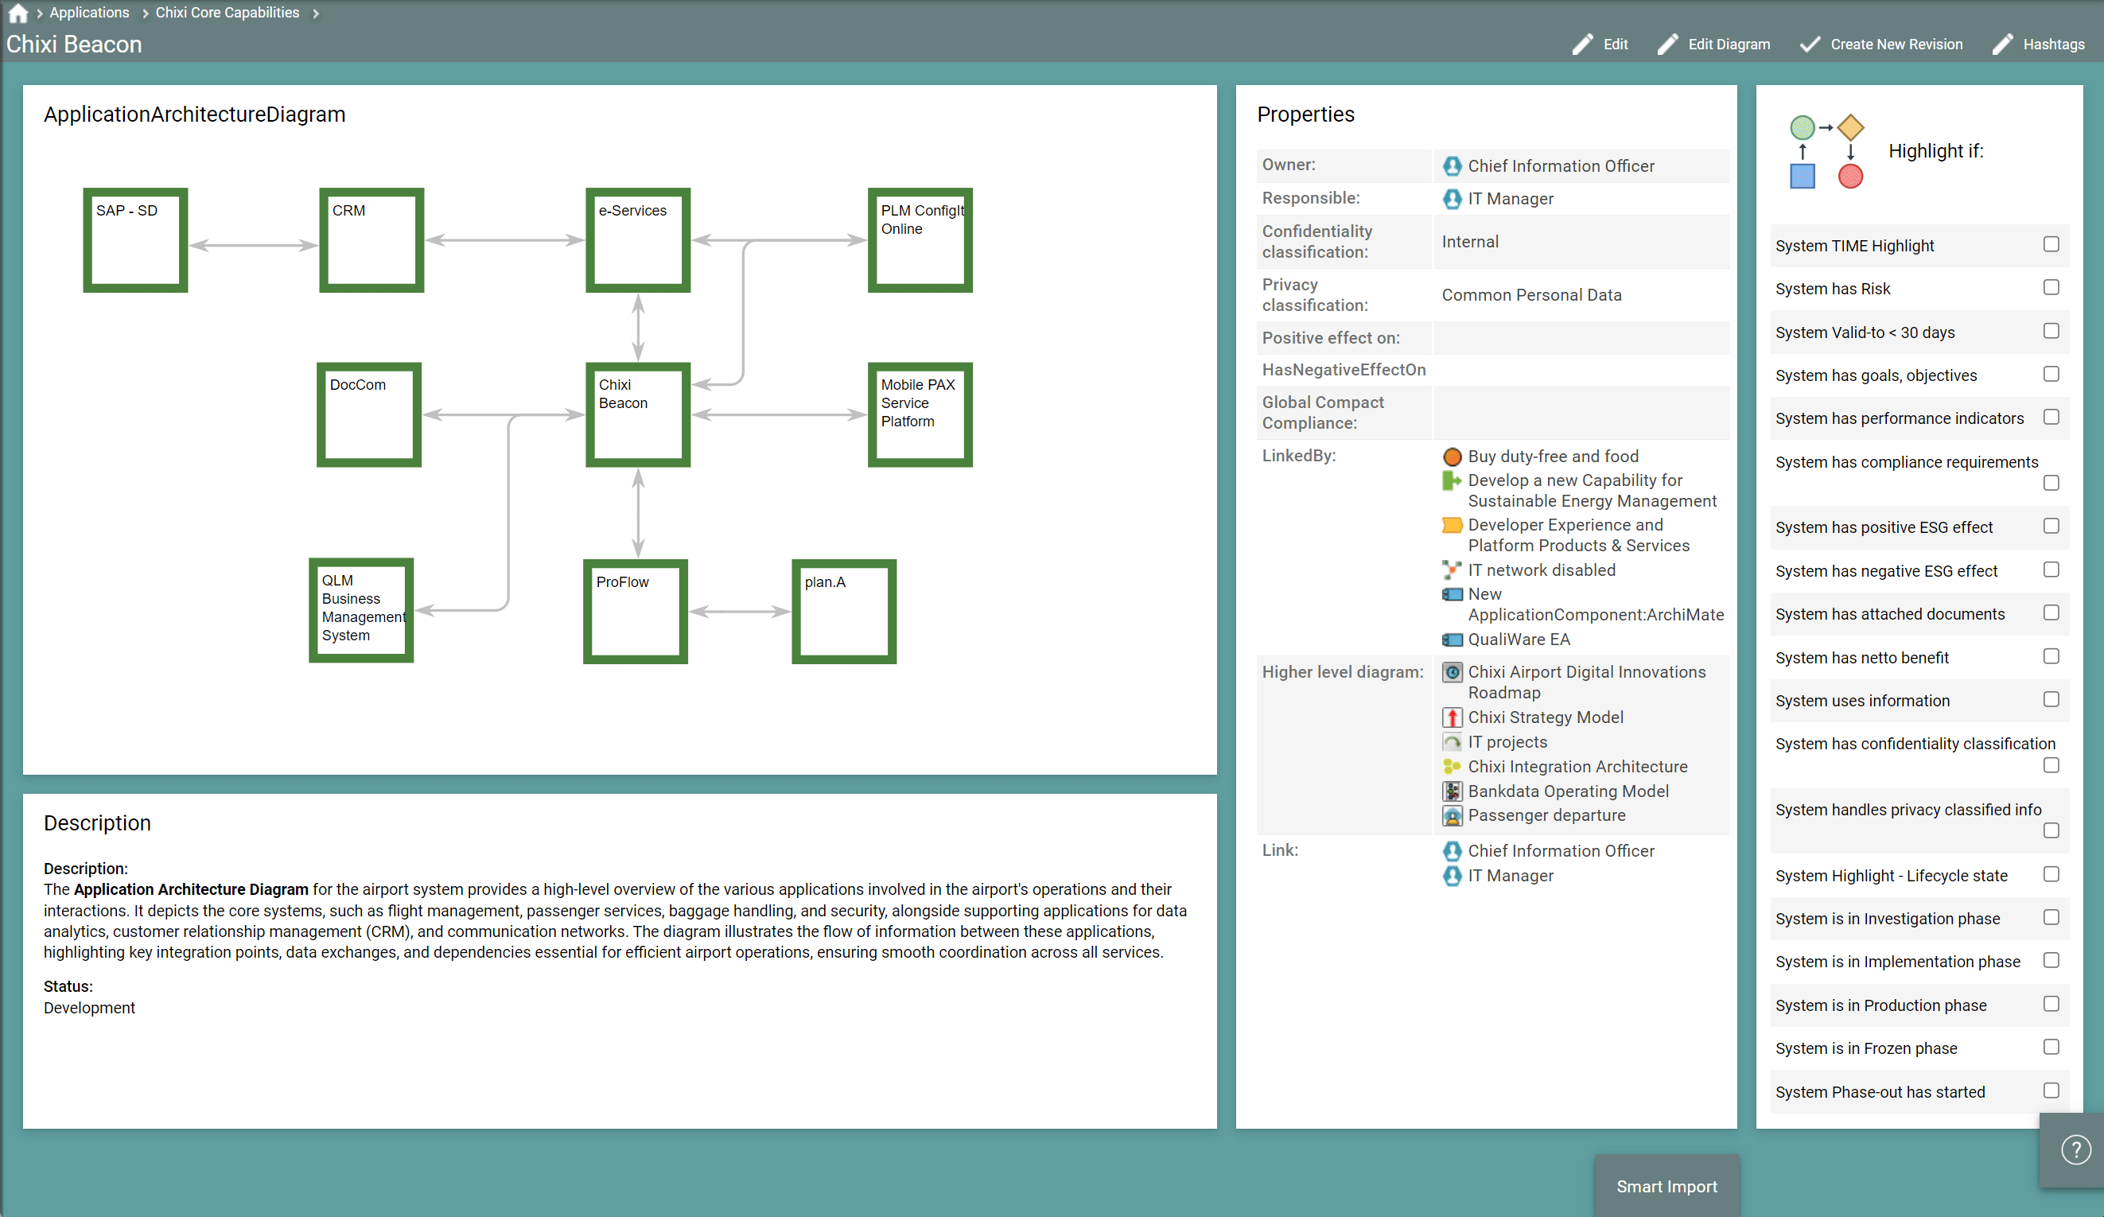Screen dimensions: 2104x1217
Task: Check System is in Investigation phase
Action: [2051, 917]
